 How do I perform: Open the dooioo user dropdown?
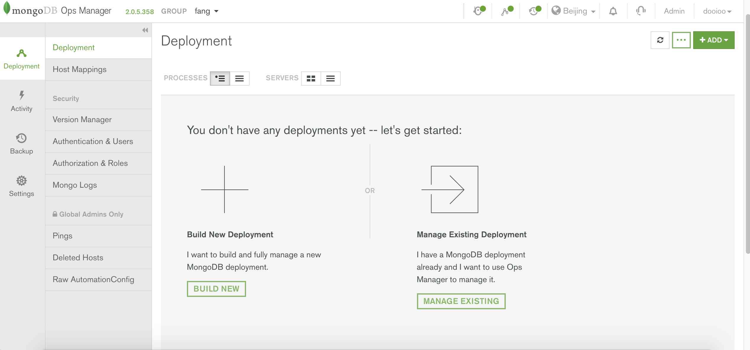(x=717, y=11)
